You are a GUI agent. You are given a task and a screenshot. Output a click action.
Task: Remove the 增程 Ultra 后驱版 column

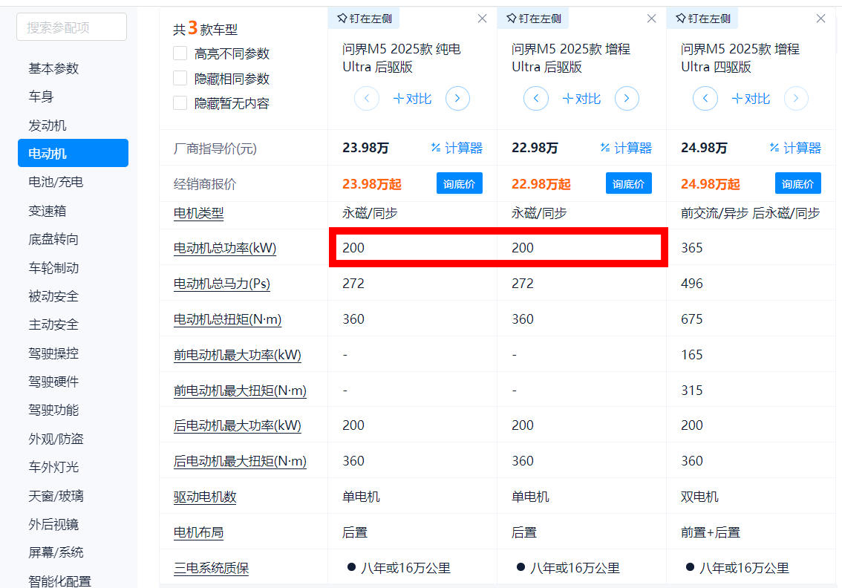(x=651, y=19)
